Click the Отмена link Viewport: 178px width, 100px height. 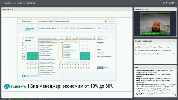(x=106, y=68)
